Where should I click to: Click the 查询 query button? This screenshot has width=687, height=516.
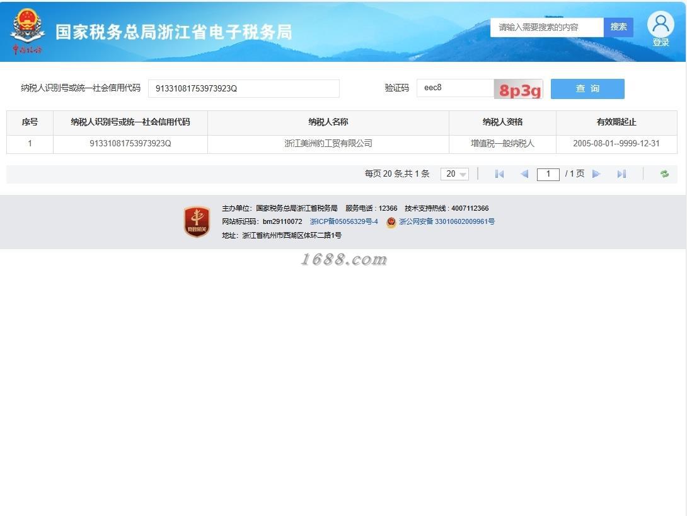click(587, 88)
